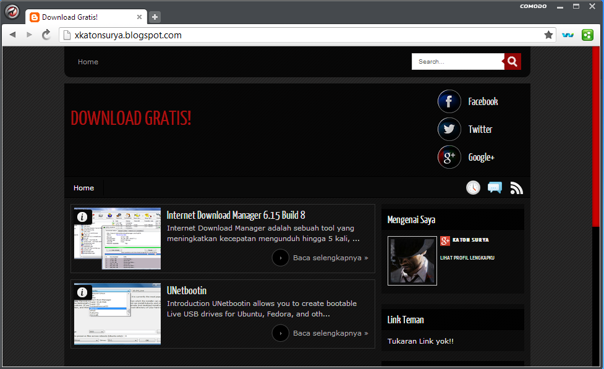Open Internet Download Manager 6.15 Build 8 title
The width and height of the screenshot is (604, 369).
click(x=236, y=215)
